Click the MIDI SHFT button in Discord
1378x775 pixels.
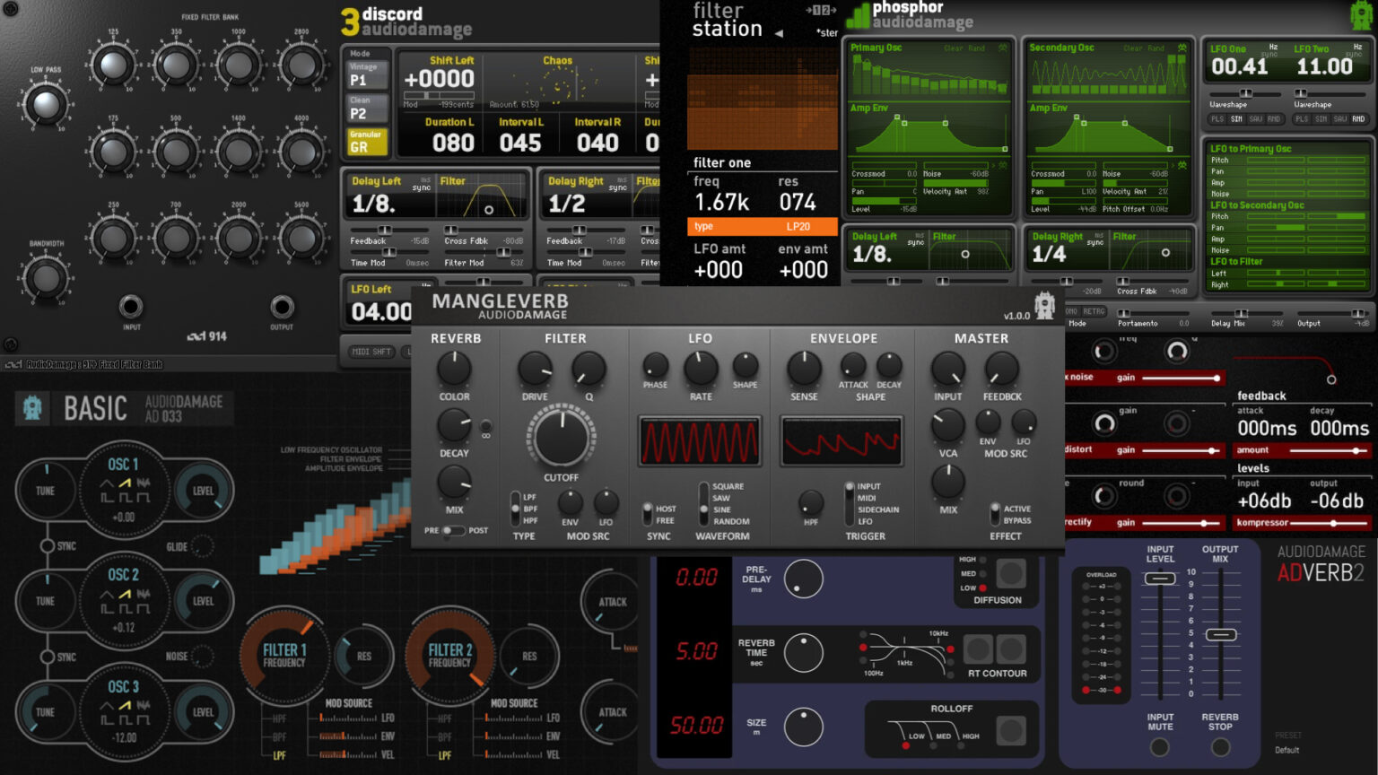(371, 352)
